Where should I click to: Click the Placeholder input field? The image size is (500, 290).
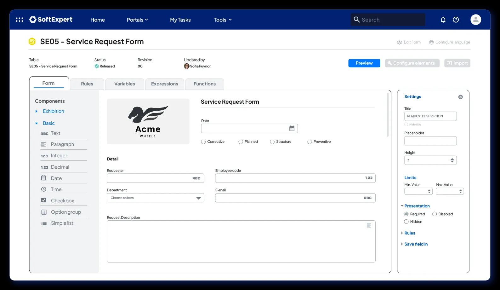[430, 141]
